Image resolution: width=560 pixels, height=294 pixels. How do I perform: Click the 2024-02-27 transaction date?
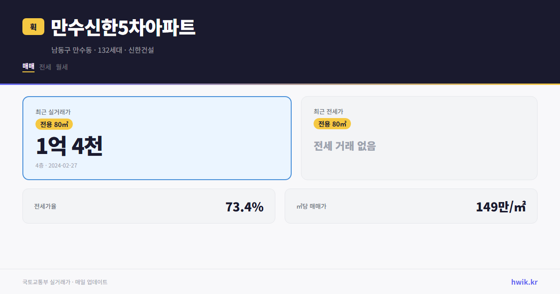click(x=64, y=165)
